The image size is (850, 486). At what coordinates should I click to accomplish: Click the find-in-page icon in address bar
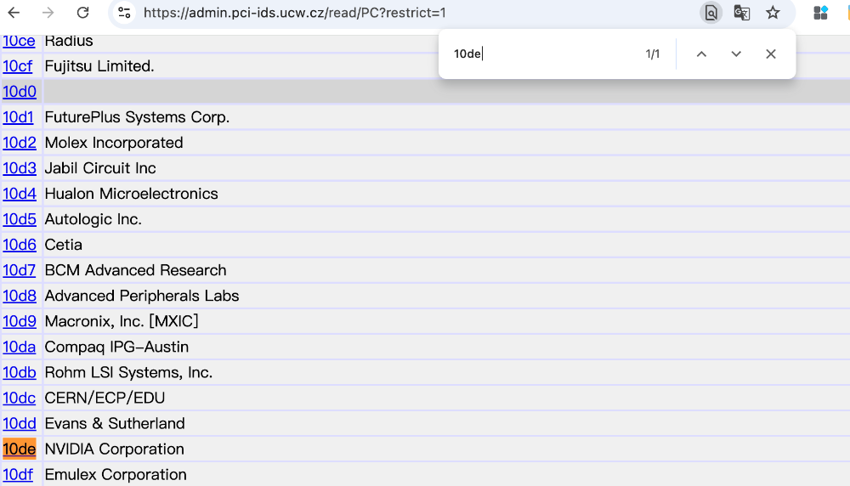(x=710, y=13)
